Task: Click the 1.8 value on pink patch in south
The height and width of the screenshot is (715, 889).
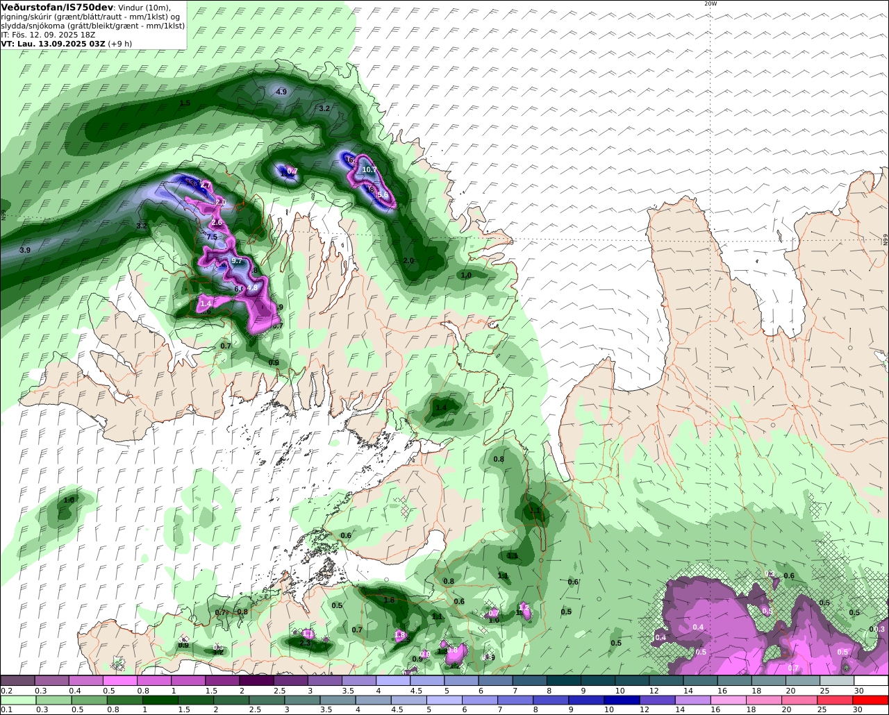Action: point(399,634)
